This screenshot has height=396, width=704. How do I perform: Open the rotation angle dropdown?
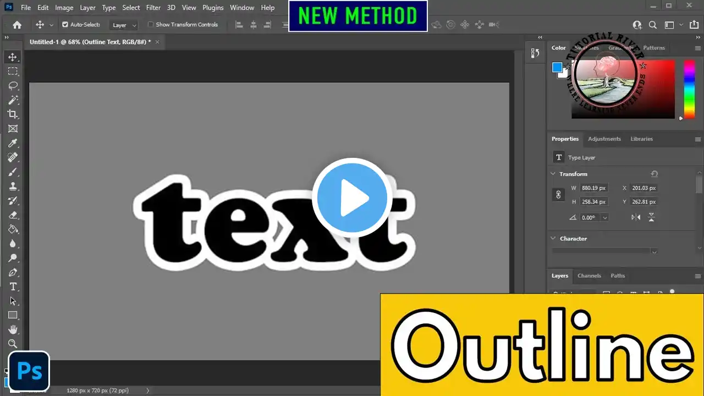click(x=604, y=217)
